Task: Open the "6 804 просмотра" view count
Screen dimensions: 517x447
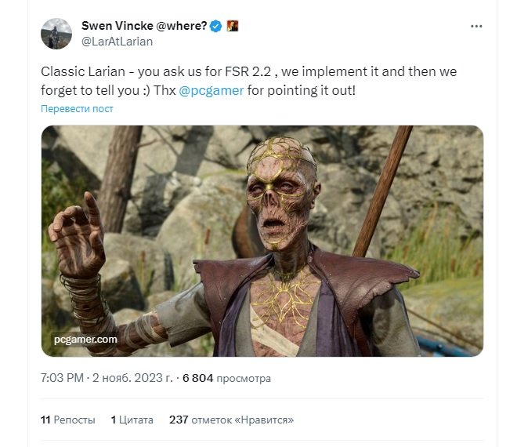Action: point(226,378)
